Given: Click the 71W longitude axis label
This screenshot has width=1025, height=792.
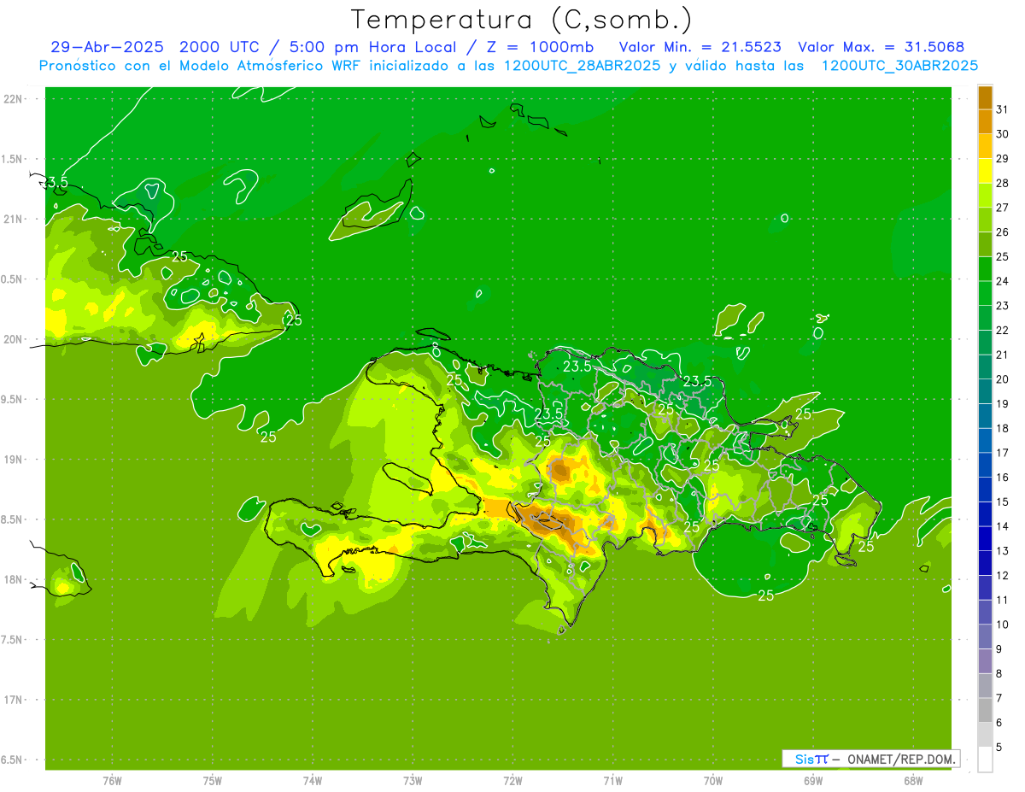Looking at the screenshot, I should tap(612, 780).
